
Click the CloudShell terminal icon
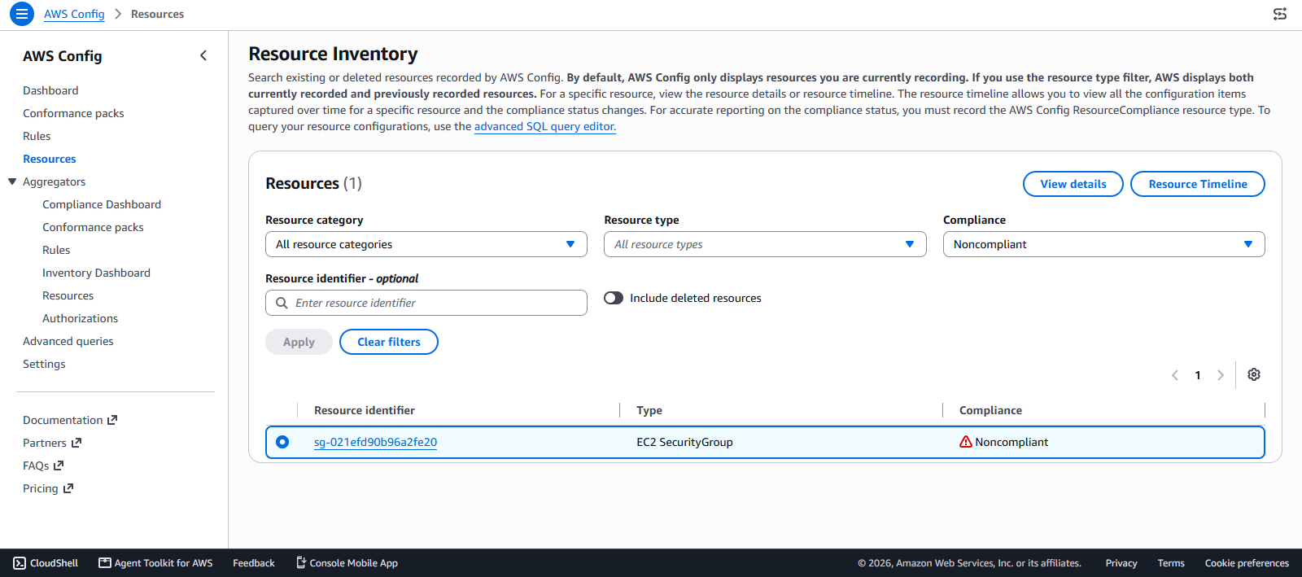coord(20,563)
